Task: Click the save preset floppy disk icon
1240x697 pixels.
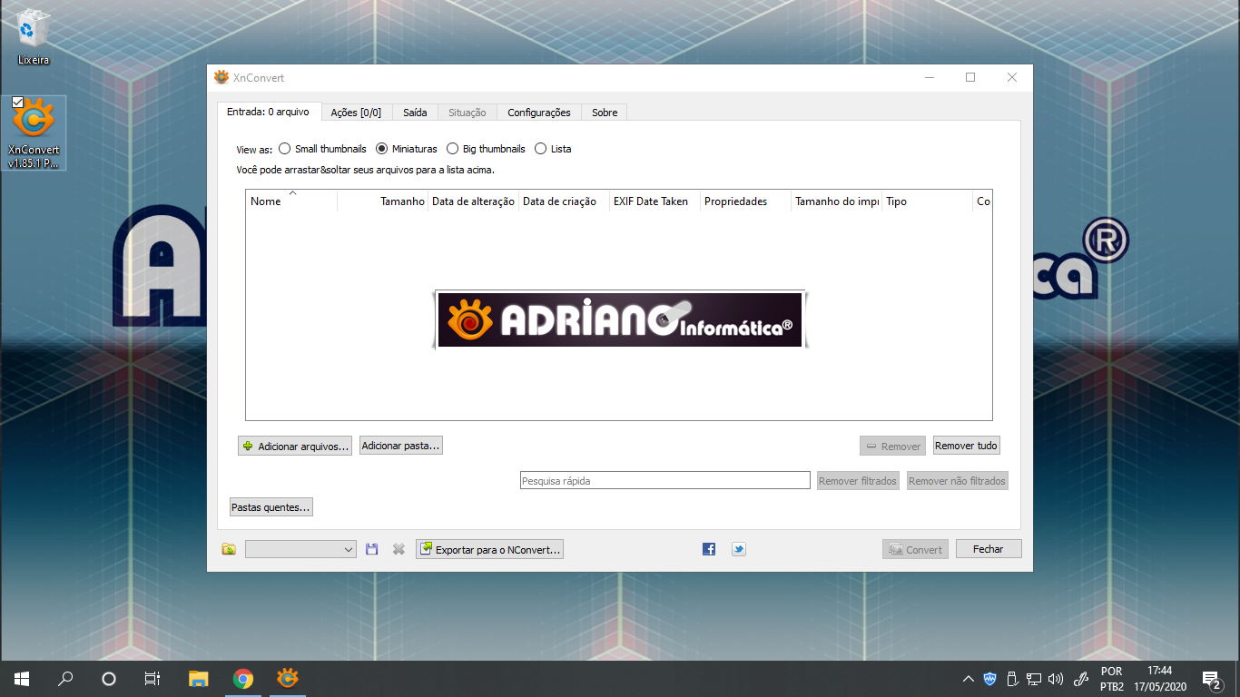Action: coord(371,548)
